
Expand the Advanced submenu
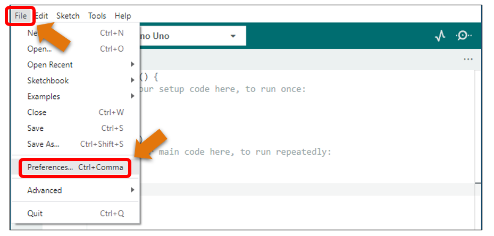tap(76, 190)
